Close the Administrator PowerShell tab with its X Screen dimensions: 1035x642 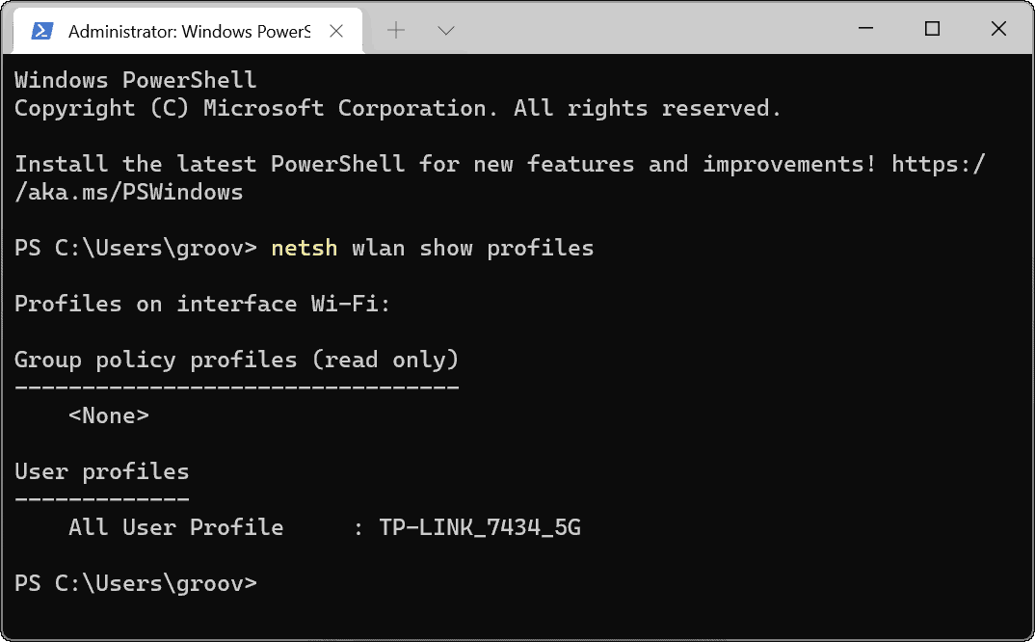(336, 30)
